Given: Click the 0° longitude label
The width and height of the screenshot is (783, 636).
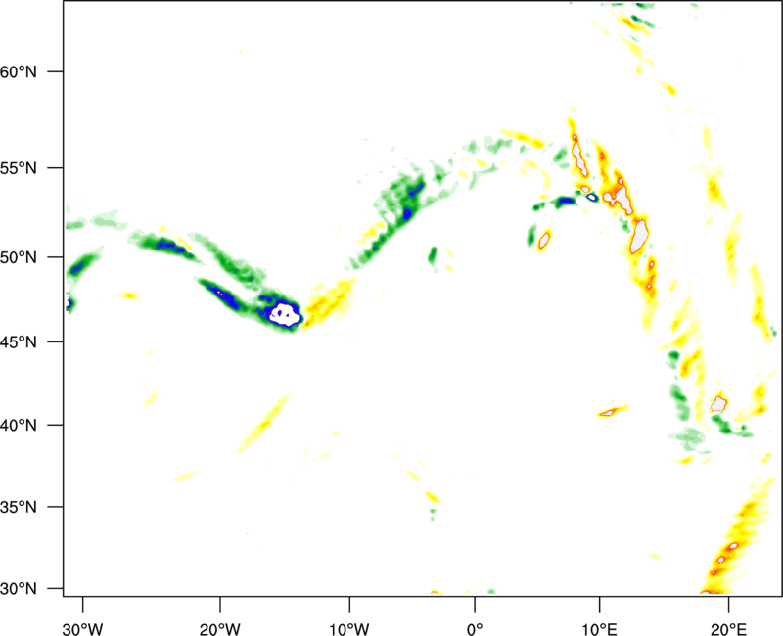Looking at the screenshot, I should coord(475,629).
